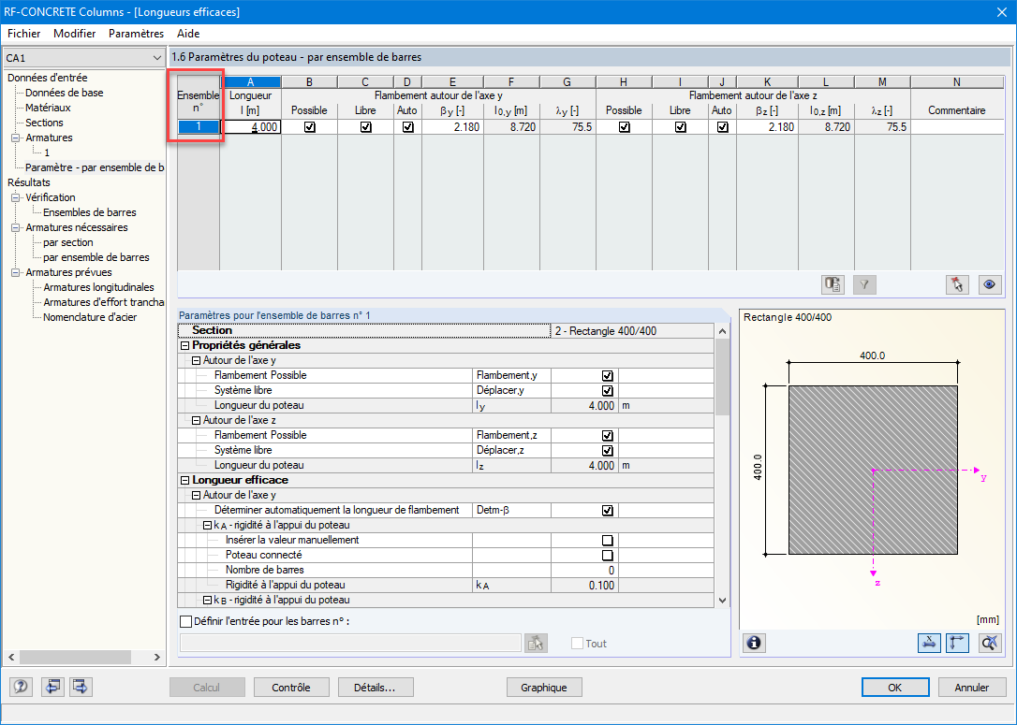Check Définir l'entrée pour les barres n°
1017x725 pixels.
tap(186, 621)
